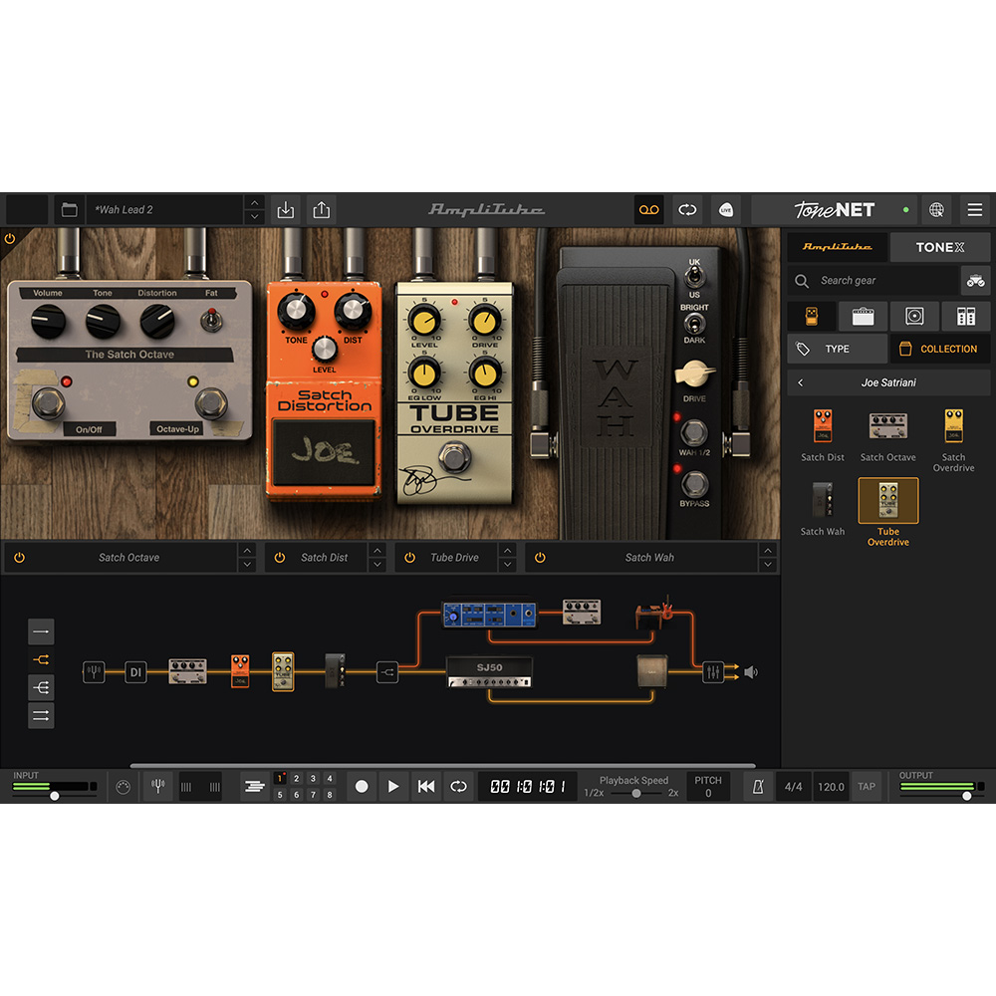This screenshot has width=996, height=996.
Task: Choose the dual parallel routing icon
Action: [41, 715]
